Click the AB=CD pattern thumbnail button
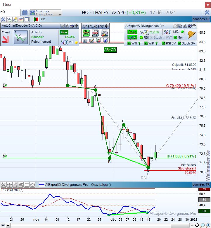The image size is (211, 228). 21,37
